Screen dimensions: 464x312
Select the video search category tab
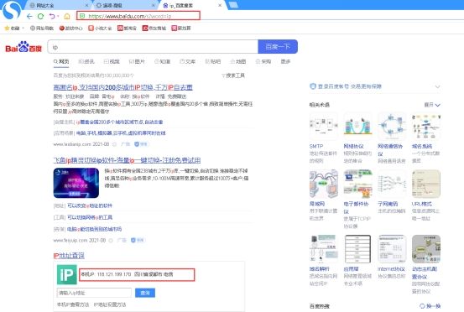112,61
